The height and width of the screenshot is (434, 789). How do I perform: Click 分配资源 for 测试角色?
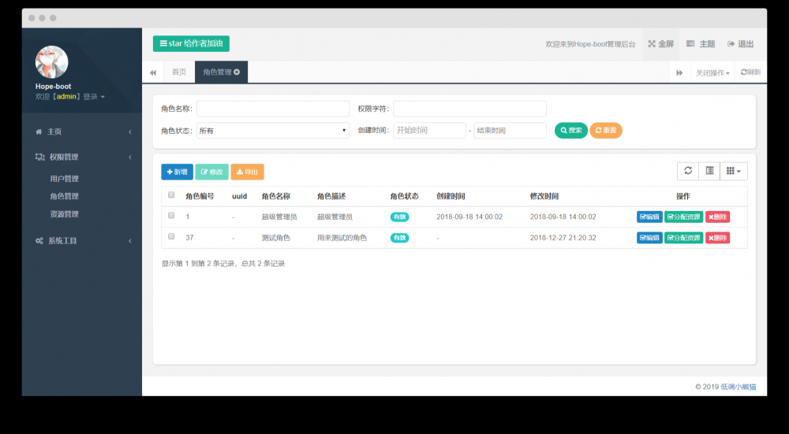click(x=684, y=238)
